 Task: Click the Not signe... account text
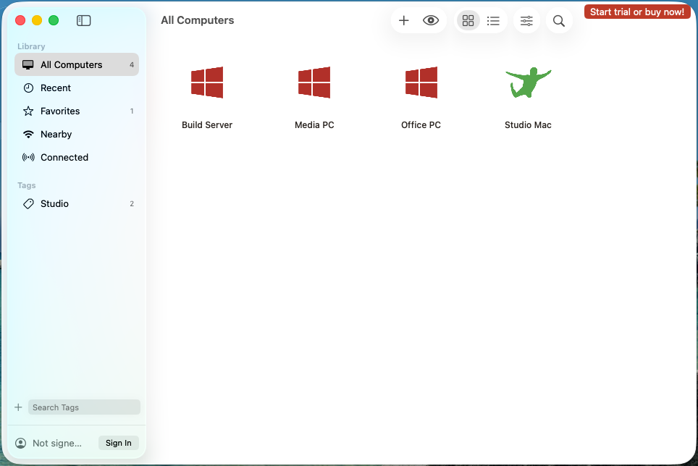coord(57,444)
